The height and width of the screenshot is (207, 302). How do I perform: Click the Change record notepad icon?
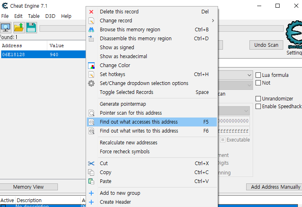pyautogui.click(x=91, y=21)
